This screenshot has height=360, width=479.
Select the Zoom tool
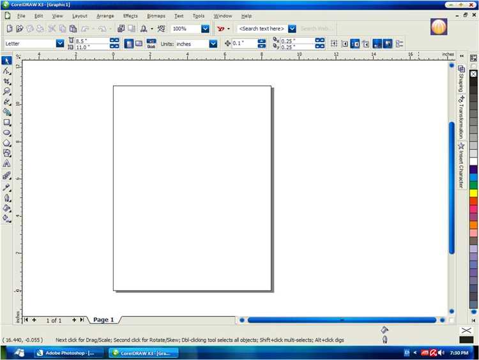tap(6, 91)
